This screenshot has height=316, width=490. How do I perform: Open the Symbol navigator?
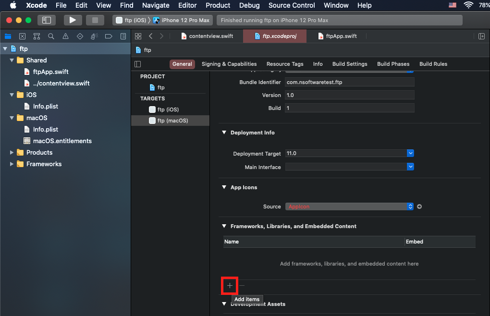(x=37, y=36)
